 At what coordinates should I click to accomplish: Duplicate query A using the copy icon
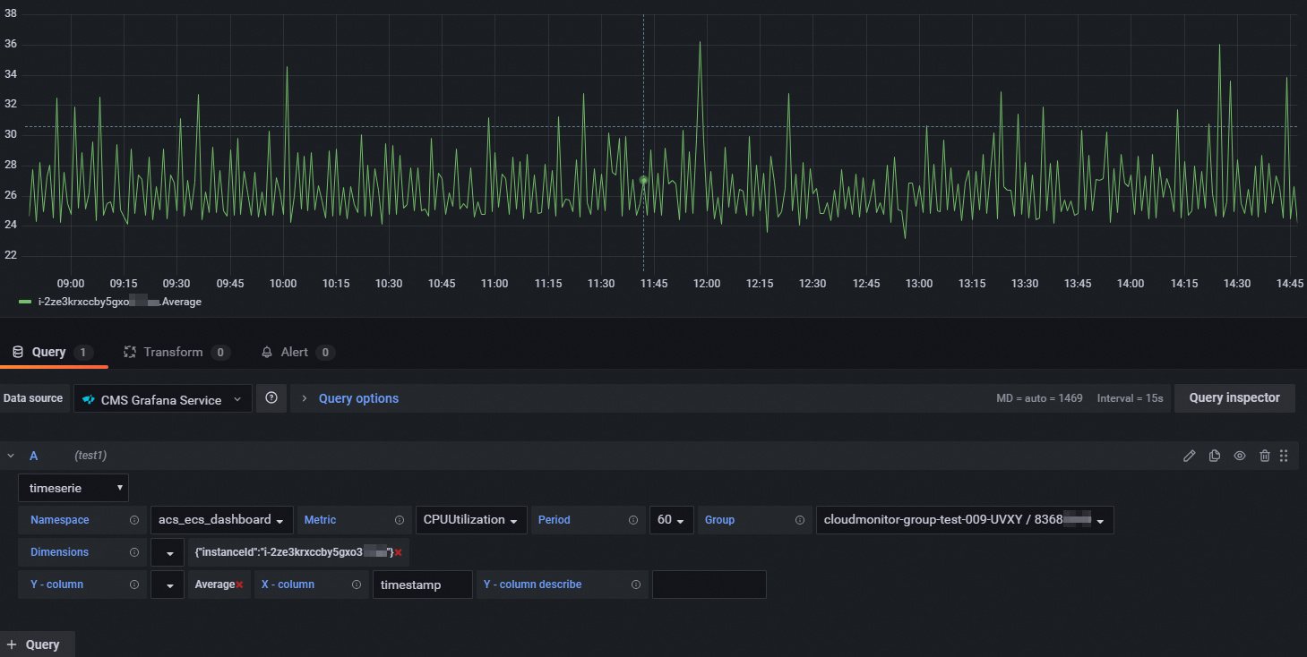coord(1214,456)
